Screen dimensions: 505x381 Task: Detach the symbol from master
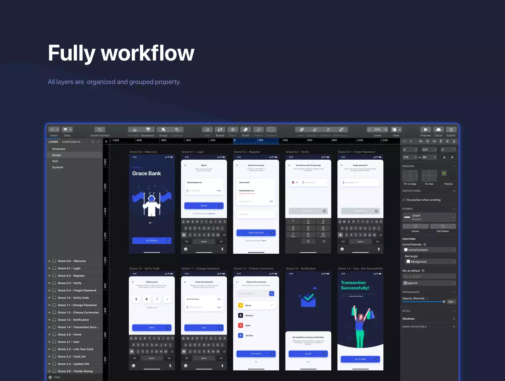tap(415, 226)
